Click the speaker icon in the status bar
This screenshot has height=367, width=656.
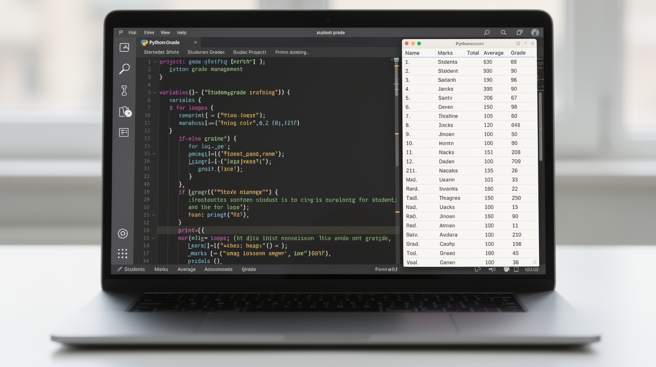pyautogui.click(x=492, y=269)
